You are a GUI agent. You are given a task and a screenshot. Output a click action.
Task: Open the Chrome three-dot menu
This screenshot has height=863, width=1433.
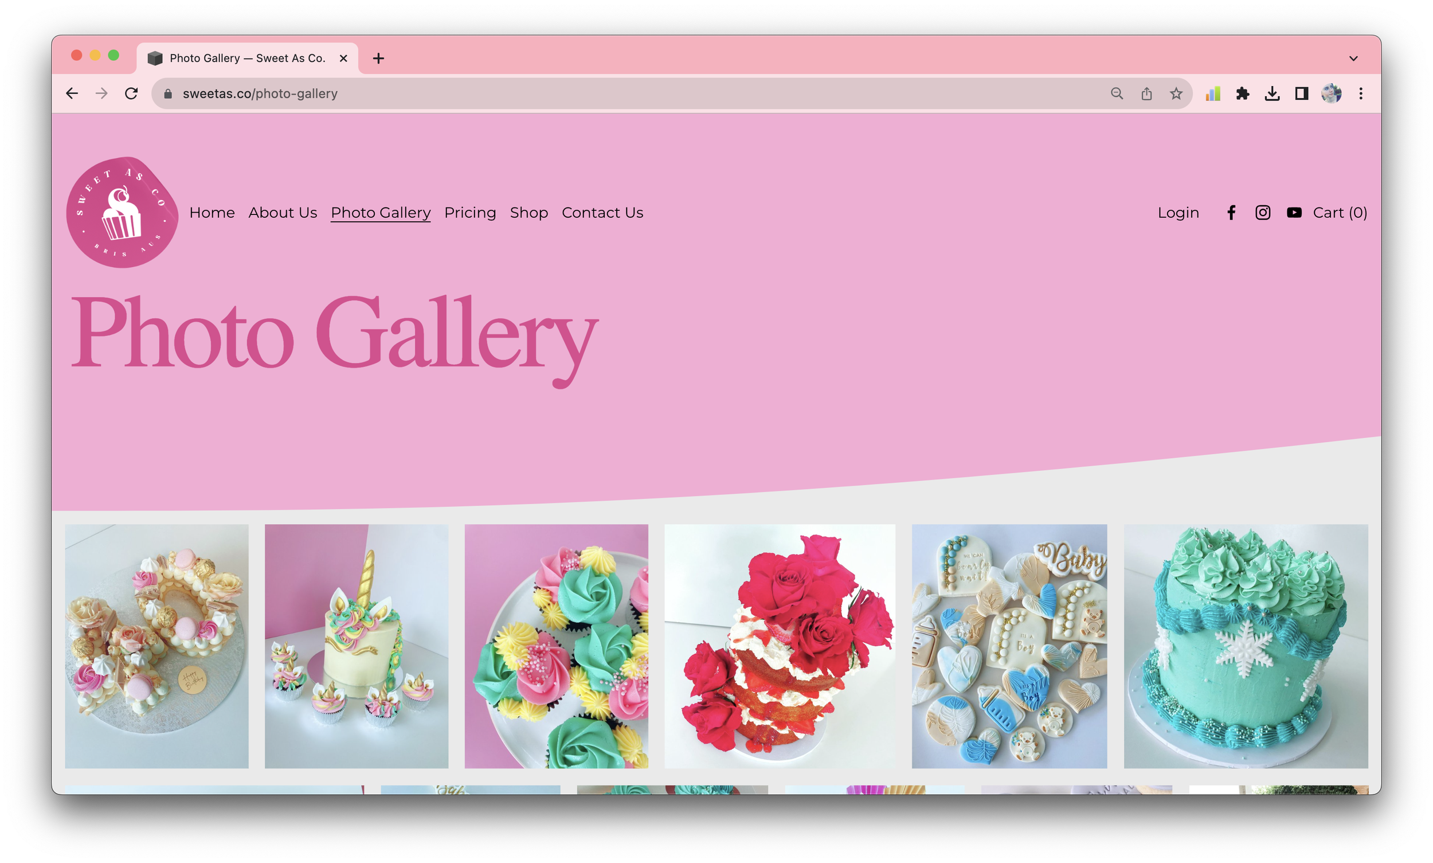point(1360,93)
